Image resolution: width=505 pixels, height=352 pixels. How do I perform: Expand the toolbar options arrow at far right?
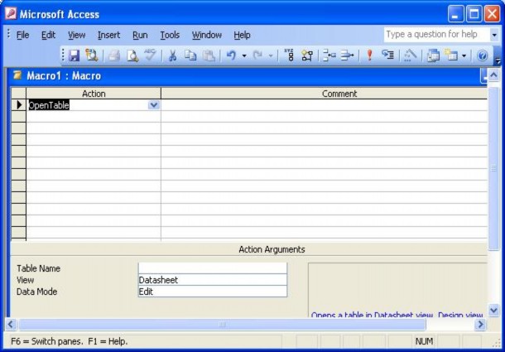click(x=498, y=60)
